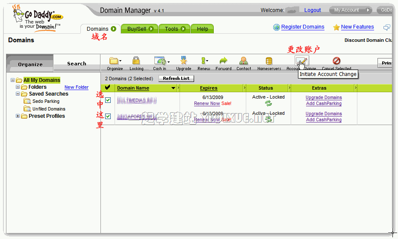
Task: Select the All My Domains tree item
Action: [x=41, y=80]
